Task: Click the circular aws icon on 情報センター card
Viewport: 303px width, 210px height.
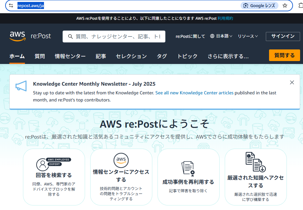Action: coord(121,160)
